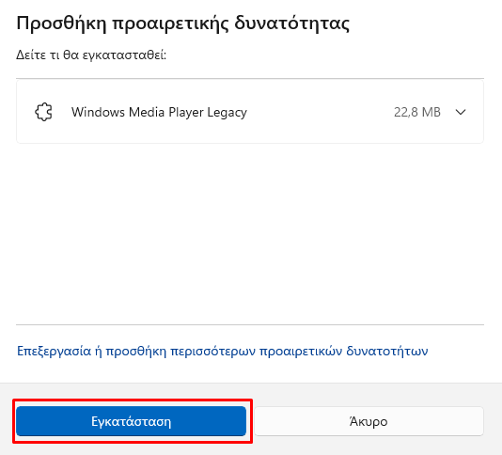The height and width of the screenshot is (455, 502).
Task: Follow the Επεξεργασία ή προσθήκη περισσότερων link
Action: point(222,351)
